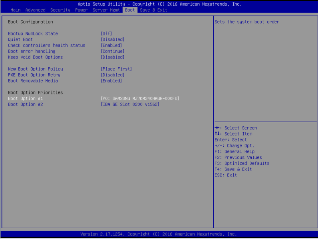Toggle Check controllers health status [Enabled] value
Screen dimensions: 318x239
click(x=111, y=45)
